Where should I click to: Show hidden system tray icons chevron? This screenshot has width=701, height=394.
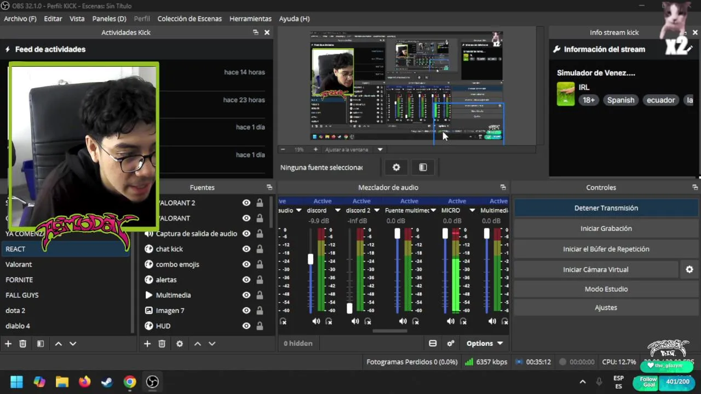(583, 381)
